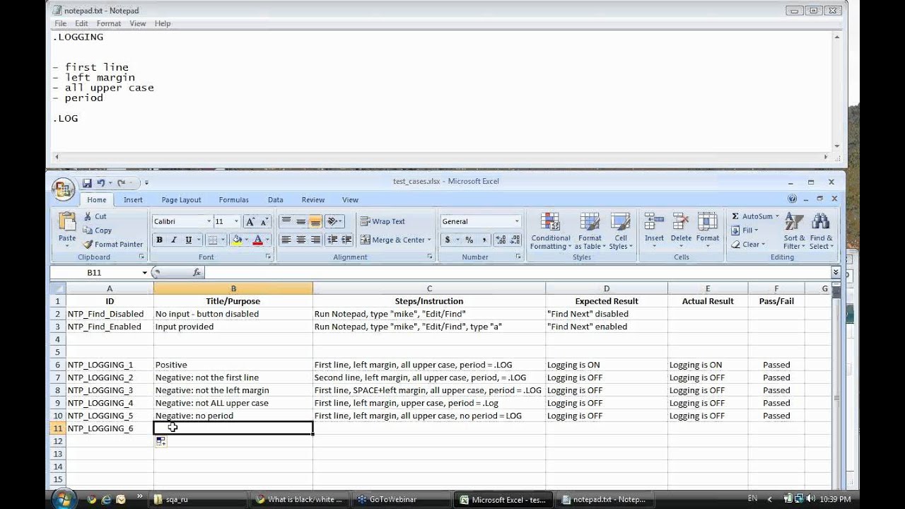Click the Cut scissors button
Viewport: 905px width, 509px height.
[95, 216]
